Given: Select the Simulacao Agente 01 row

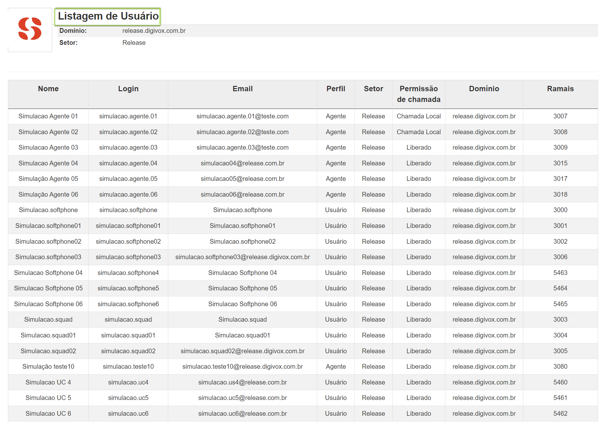Looking at the screenshot, I should pos(48,116).
